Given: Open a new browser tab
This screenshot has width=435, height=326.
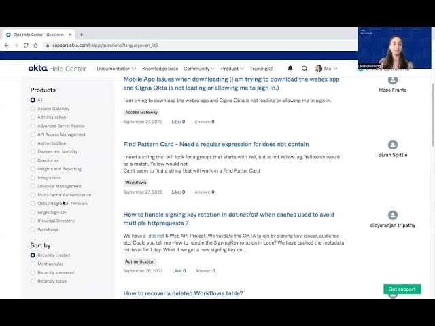Looking at the screenshot, I should pos(82,35).
